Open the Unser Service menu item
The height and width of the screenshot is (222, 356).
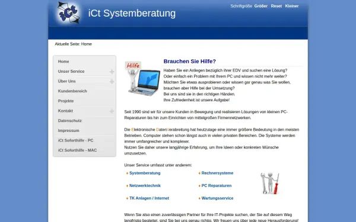[71, 72]
